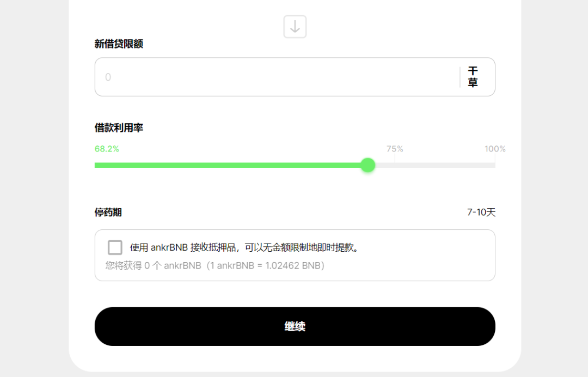
Task: Select the 借款利用率 section header
Action: click(119, 127)
